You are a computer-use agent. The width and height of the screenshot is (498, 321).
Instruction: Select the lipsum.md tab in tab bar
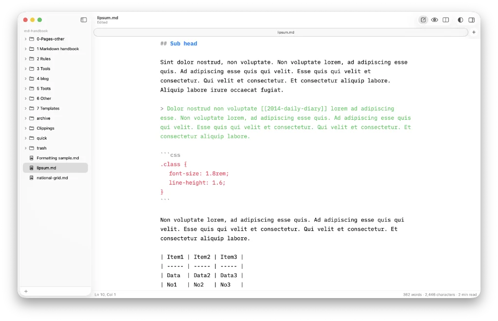281,32
